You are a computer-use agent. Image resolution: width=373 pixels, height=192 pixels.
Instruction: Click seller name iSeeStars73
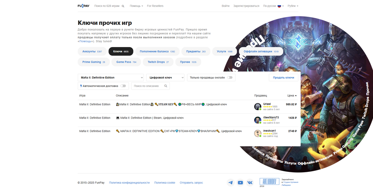(271, 117)
